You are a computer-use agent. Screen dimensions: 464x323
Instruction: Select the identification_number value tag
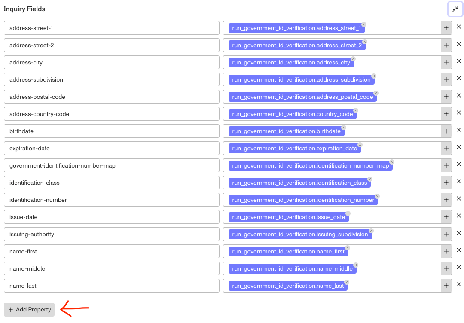[x=303, y=200]
